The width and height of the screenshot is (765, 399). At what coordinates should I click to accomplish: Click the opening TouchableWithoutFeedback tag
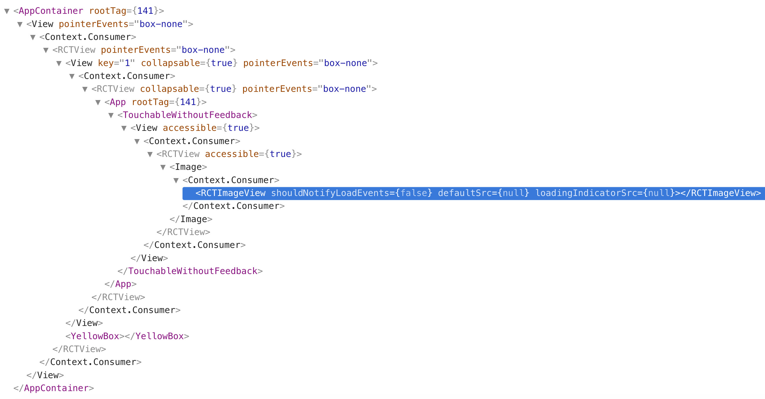(187, 115)
